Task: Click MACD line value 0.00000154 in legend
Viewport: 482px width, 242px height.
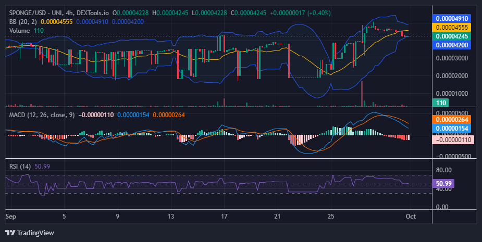Action: point(133,115)
